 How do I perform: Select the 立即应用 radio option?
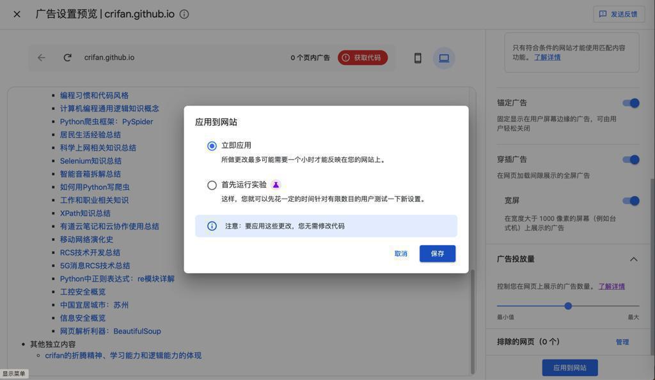click(x=212, y=146)
